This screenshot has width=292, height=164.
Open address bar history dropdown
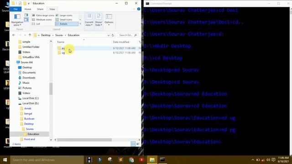109,35
